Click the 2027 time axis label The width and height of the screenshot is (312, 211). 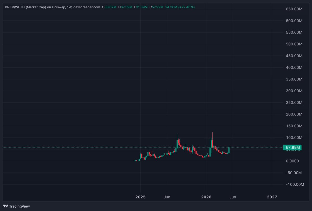click(x=272, y=197)
